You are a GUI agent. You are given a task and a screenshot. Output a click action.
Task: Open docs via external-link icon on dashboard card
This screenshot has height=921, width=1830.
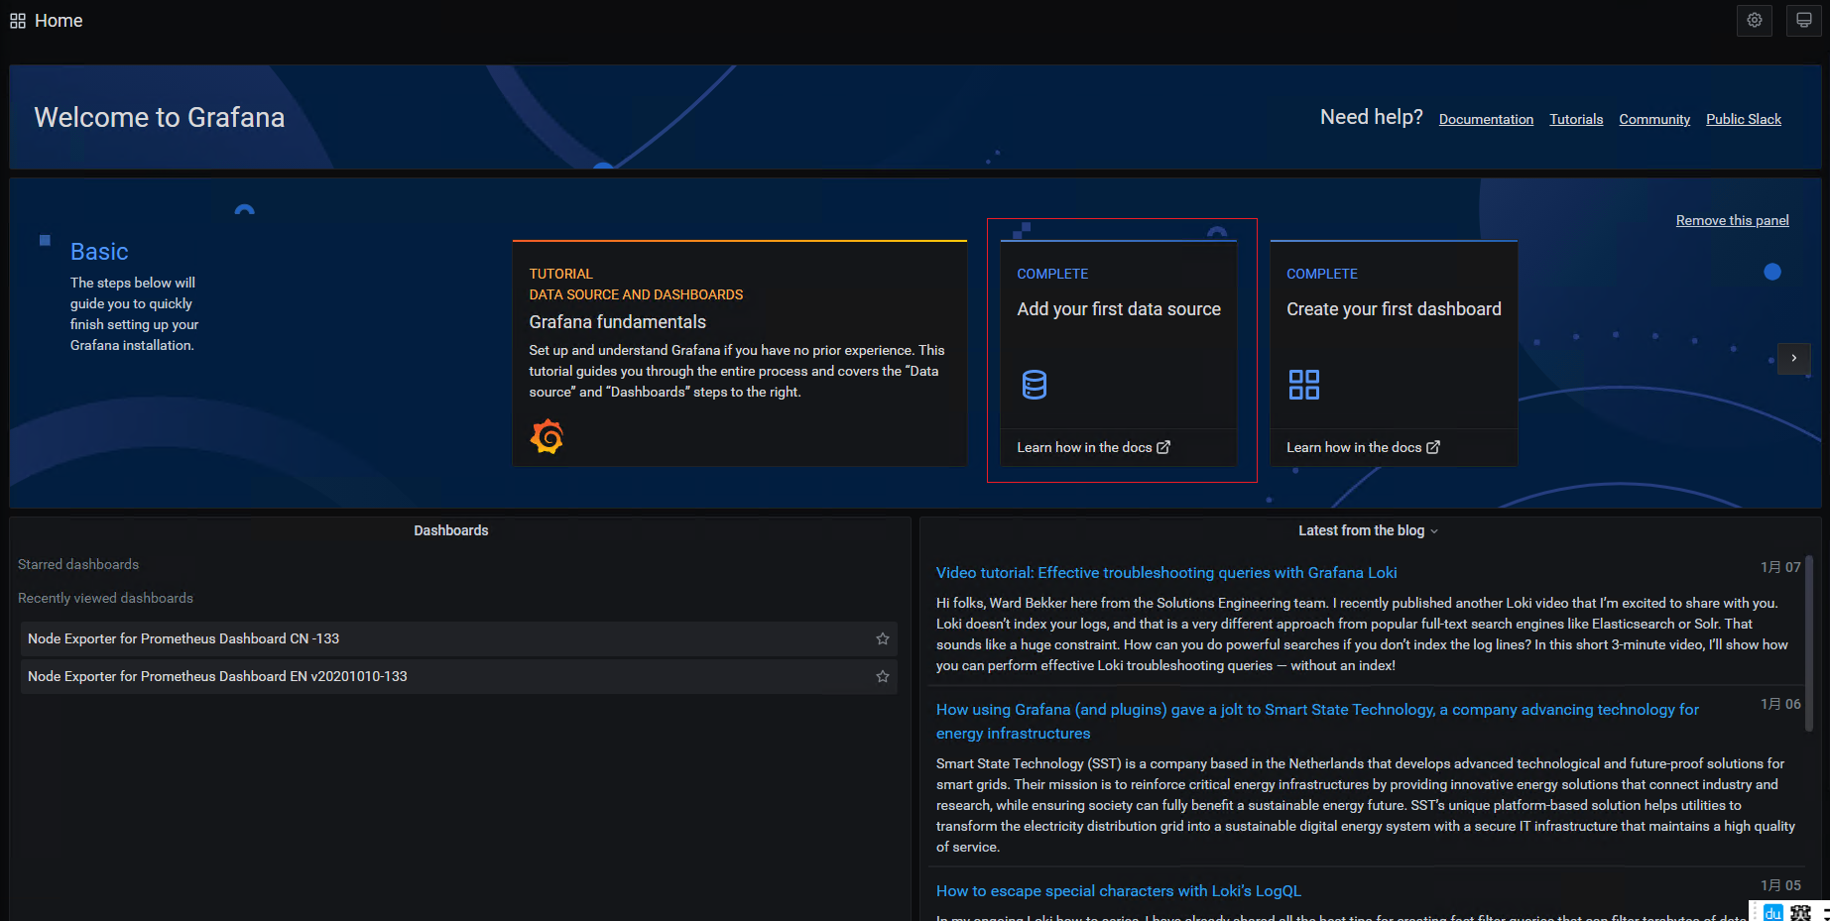coord(1432,447)
